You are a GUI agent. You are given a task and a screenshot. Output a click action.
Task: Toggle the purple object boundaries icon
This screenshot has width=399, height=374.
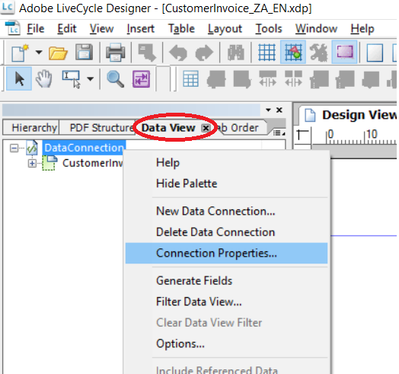tap(344, 52)
